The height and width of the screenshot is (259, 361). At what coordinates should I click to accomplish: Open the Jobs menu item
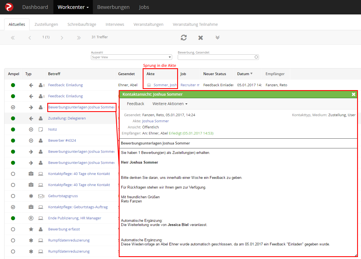tap(144, 7)
